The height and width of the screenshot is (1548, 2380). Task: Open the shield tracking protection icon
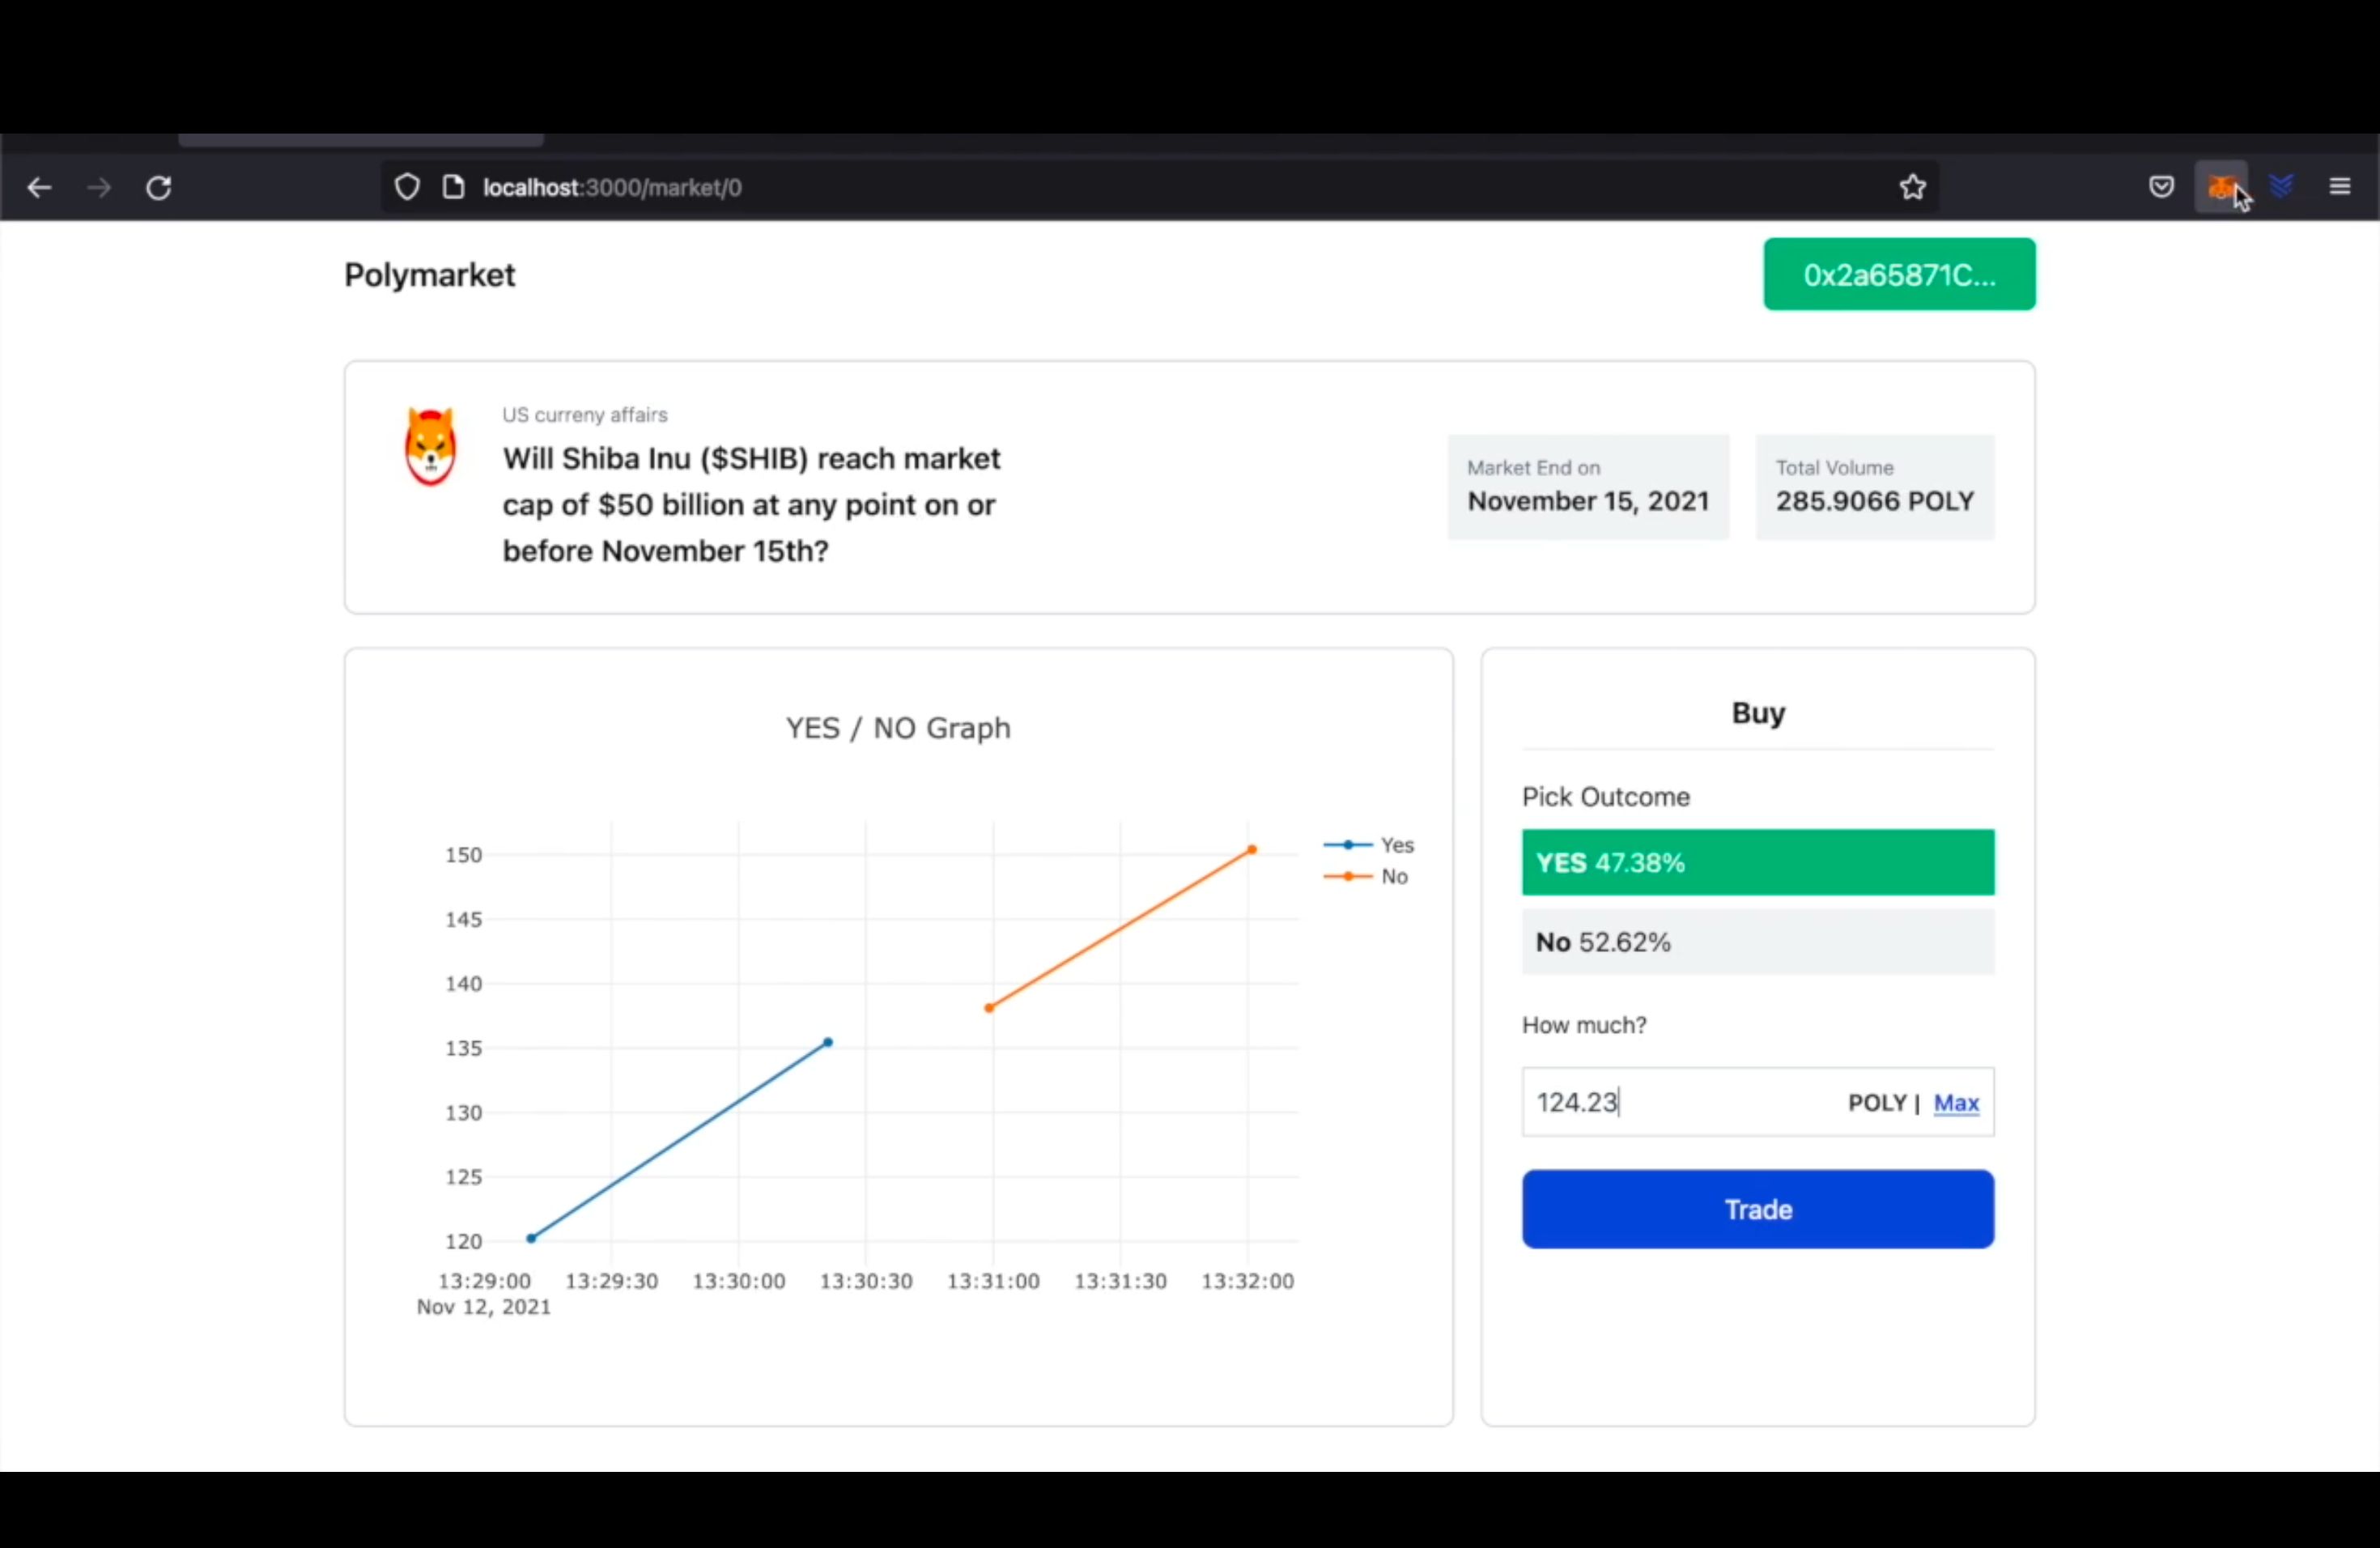pyautogui.click(x=407, y=187)
